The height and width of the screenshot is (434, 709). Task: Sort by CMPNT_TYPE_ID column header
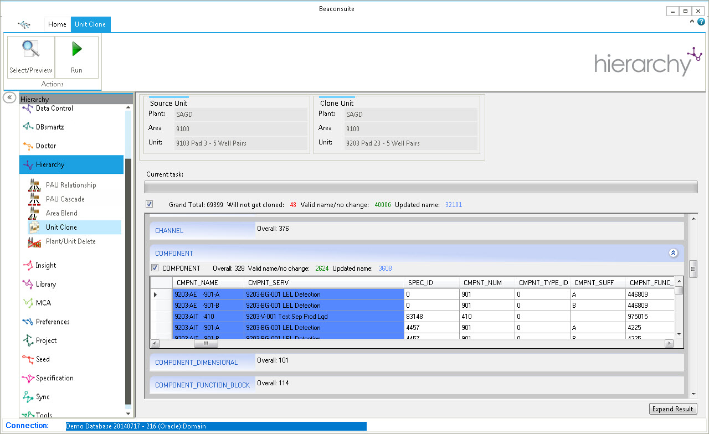point(543,282)
